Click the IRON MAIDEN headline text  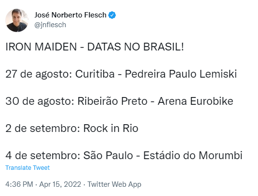(x=41, y=47)
